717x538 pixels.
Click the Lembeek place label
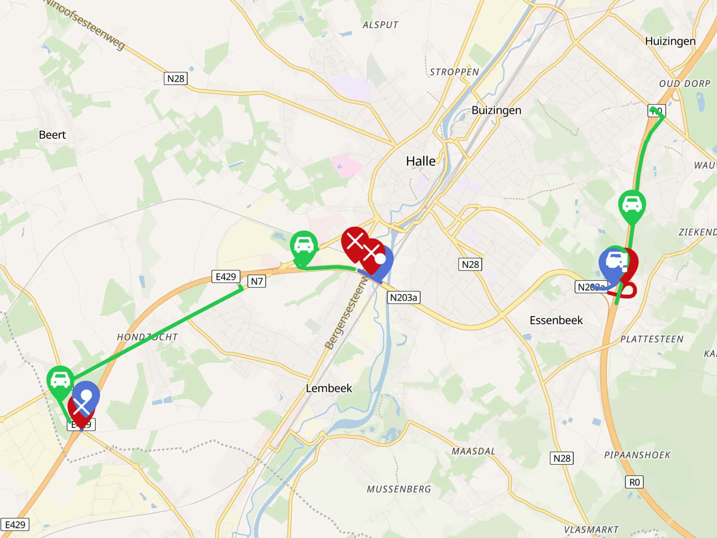coord(329,388)
